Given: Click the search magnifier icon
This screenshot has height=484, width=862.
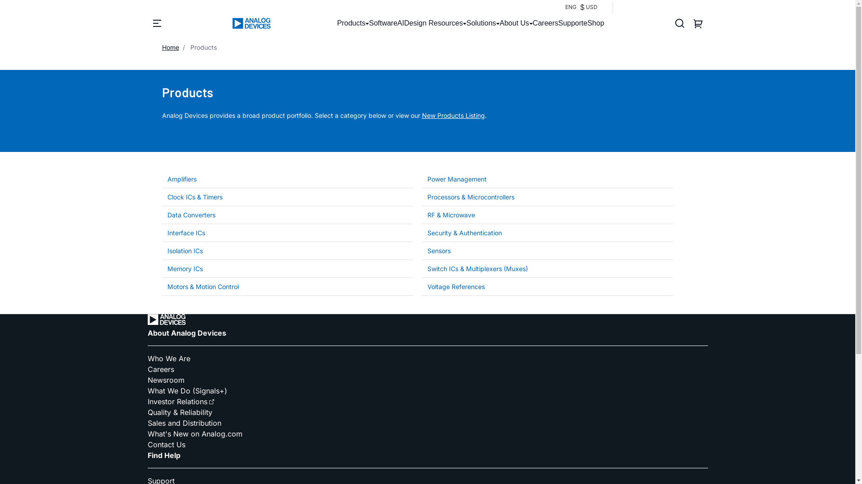Looking at the screenshot, I should click(x=679, y=23).
